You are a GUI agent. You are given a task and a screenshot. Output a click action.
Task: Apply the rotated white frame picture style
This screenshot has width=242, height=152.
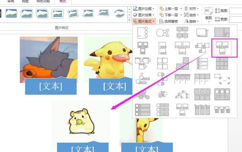click(x=73, y=13)
